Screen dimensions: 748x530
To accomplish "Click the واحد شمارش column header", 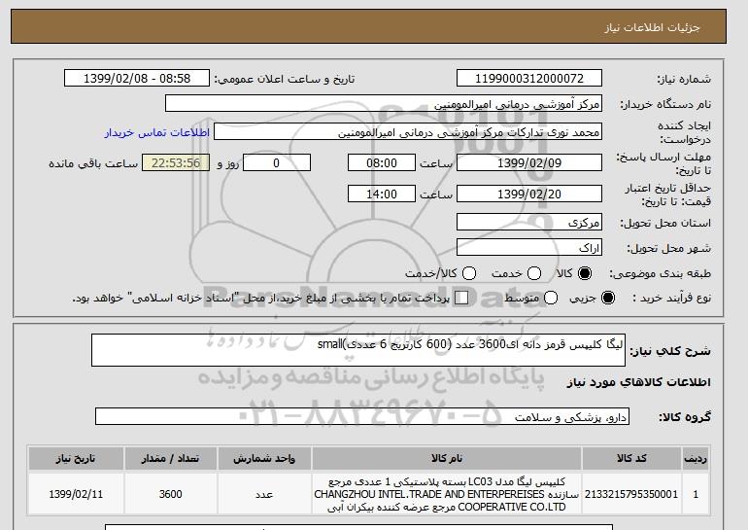I will [x=264, y=458].
